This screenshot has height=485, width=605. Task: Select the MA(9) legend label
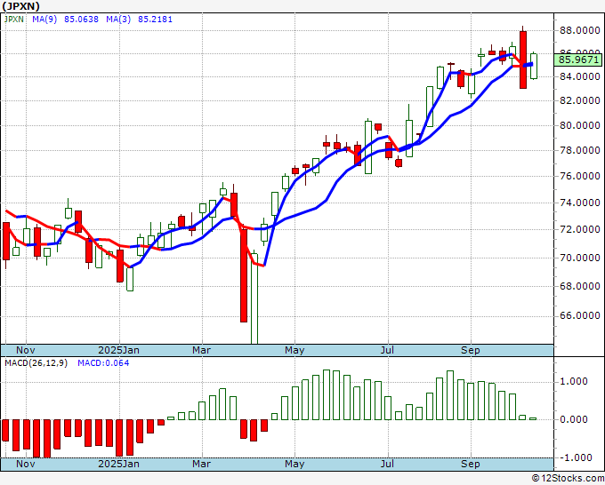(x=44, y=19)
